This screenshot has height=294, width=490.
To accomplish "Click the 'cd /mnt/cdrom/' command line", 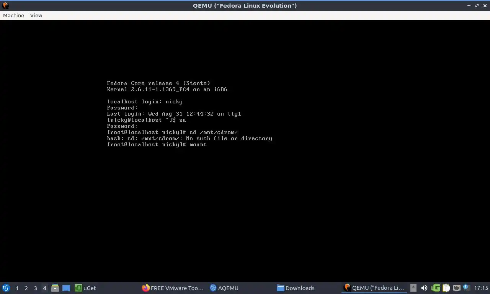I will click(x=172, y=132).
